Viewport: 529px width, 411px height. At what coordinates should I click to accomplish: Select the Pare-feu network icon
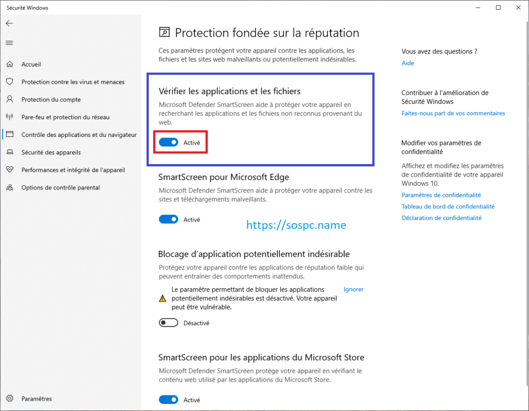click(9, 117)
